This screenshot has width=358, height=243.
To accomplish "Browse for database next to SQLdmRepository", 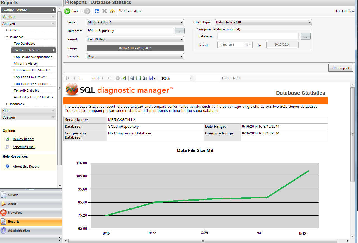I will (x=180, y=31).
